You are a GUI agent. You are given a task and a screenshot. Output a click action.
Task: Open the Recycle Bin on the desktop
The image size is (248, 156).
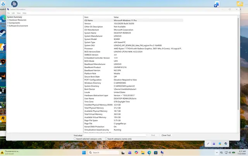3,4
